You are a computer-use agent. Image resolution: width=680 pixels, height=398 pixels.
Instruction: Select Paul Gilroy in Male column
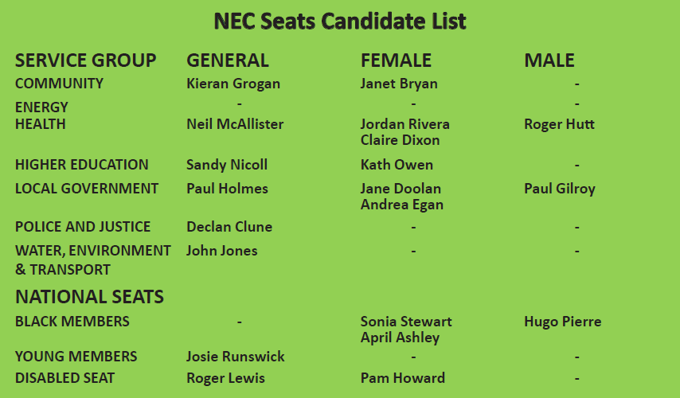click(x=560, y=189)
